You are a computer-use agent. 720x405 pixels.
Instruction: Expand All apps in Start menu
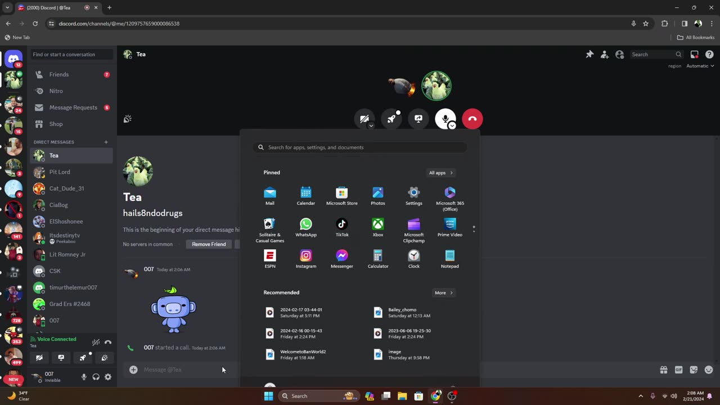tap(441, 173)
